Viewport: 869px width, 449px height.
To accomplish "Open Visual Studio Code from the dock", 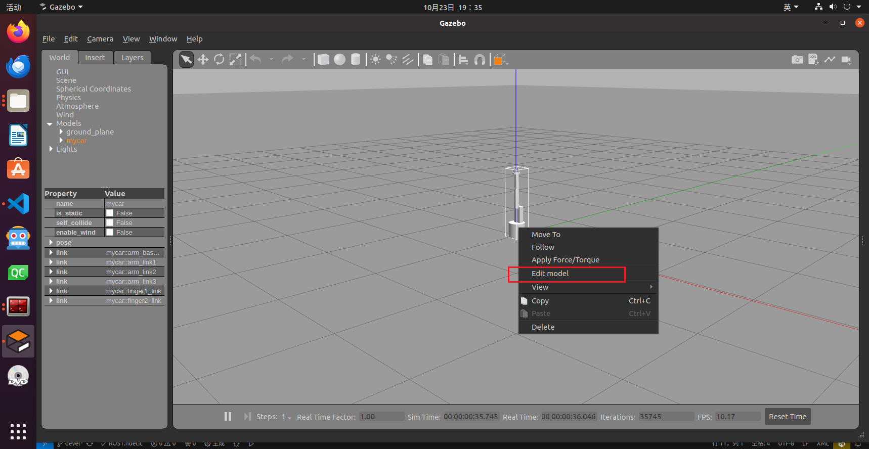I will pyautogui.click(x=18, y=204).
